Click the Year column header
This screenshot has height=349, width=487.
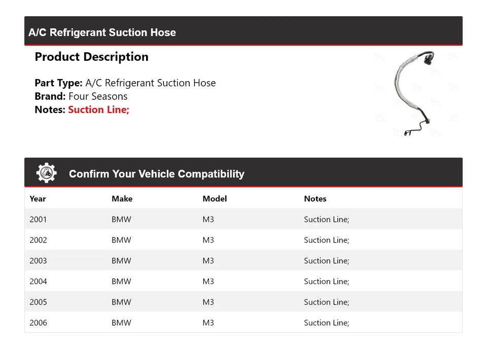coord(38,199)
